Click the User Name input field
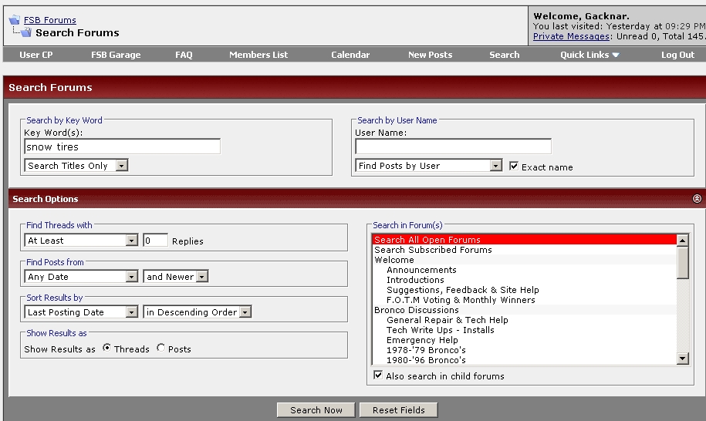Viewport: 706px width, 421px height. coord(454,147)
